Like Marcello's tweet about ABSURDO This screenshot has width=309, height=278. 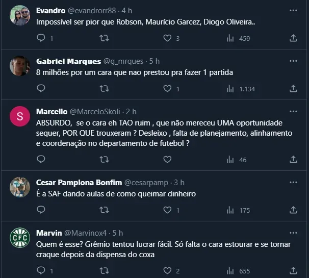(x=167, y=160)
